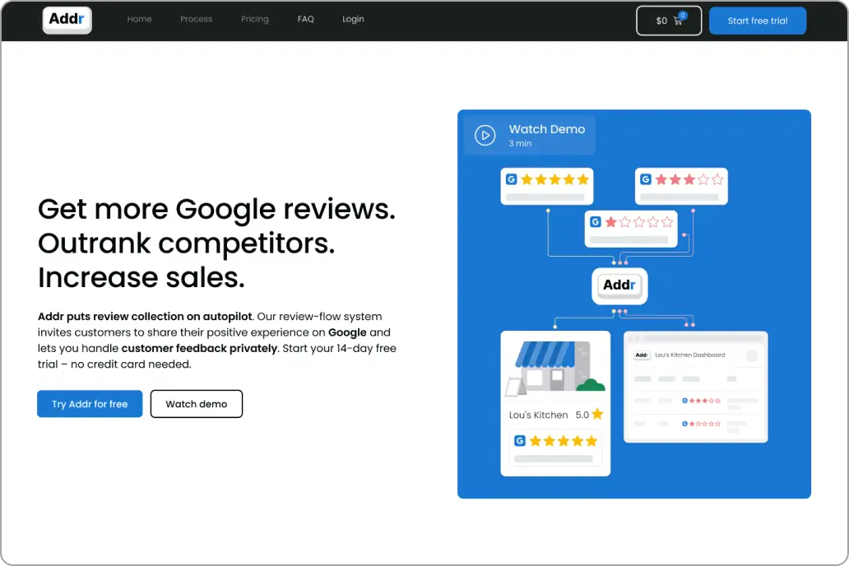
Task: Click the Login link in the header
Action: click(353, 19)
